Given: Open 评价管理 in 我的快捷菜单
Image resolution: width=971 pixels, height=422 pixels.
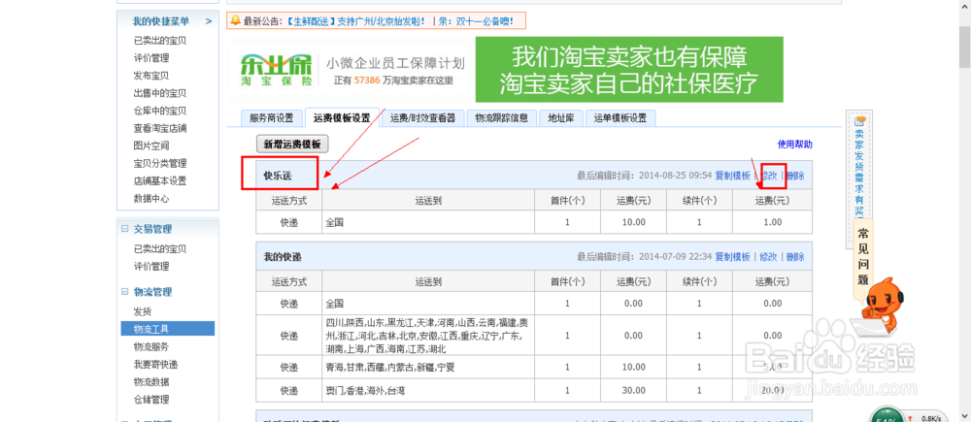Looking at the screenshot, I should (x=151, y=58).
